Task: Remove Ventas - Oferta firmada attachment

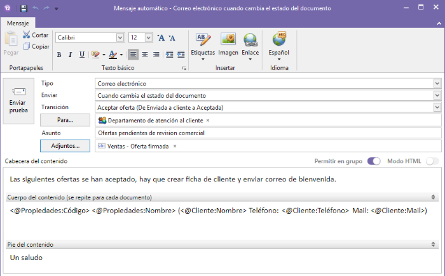Action: [175, 146]
